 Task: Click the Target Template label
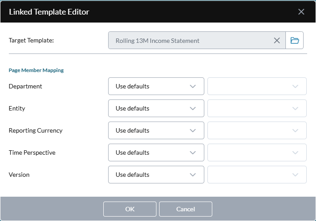[x=31, y=41]
